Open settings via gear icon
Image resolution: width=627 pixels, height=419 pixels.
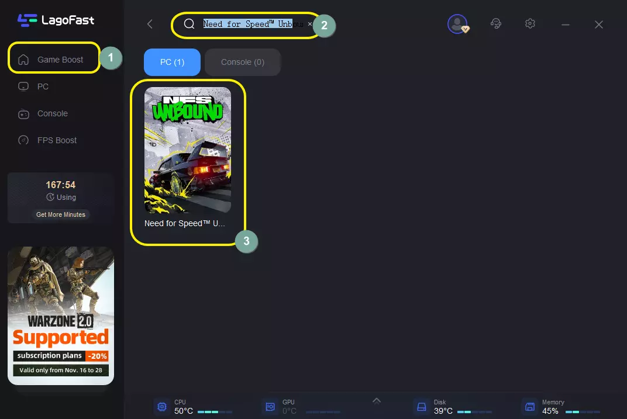pos(530,24)
